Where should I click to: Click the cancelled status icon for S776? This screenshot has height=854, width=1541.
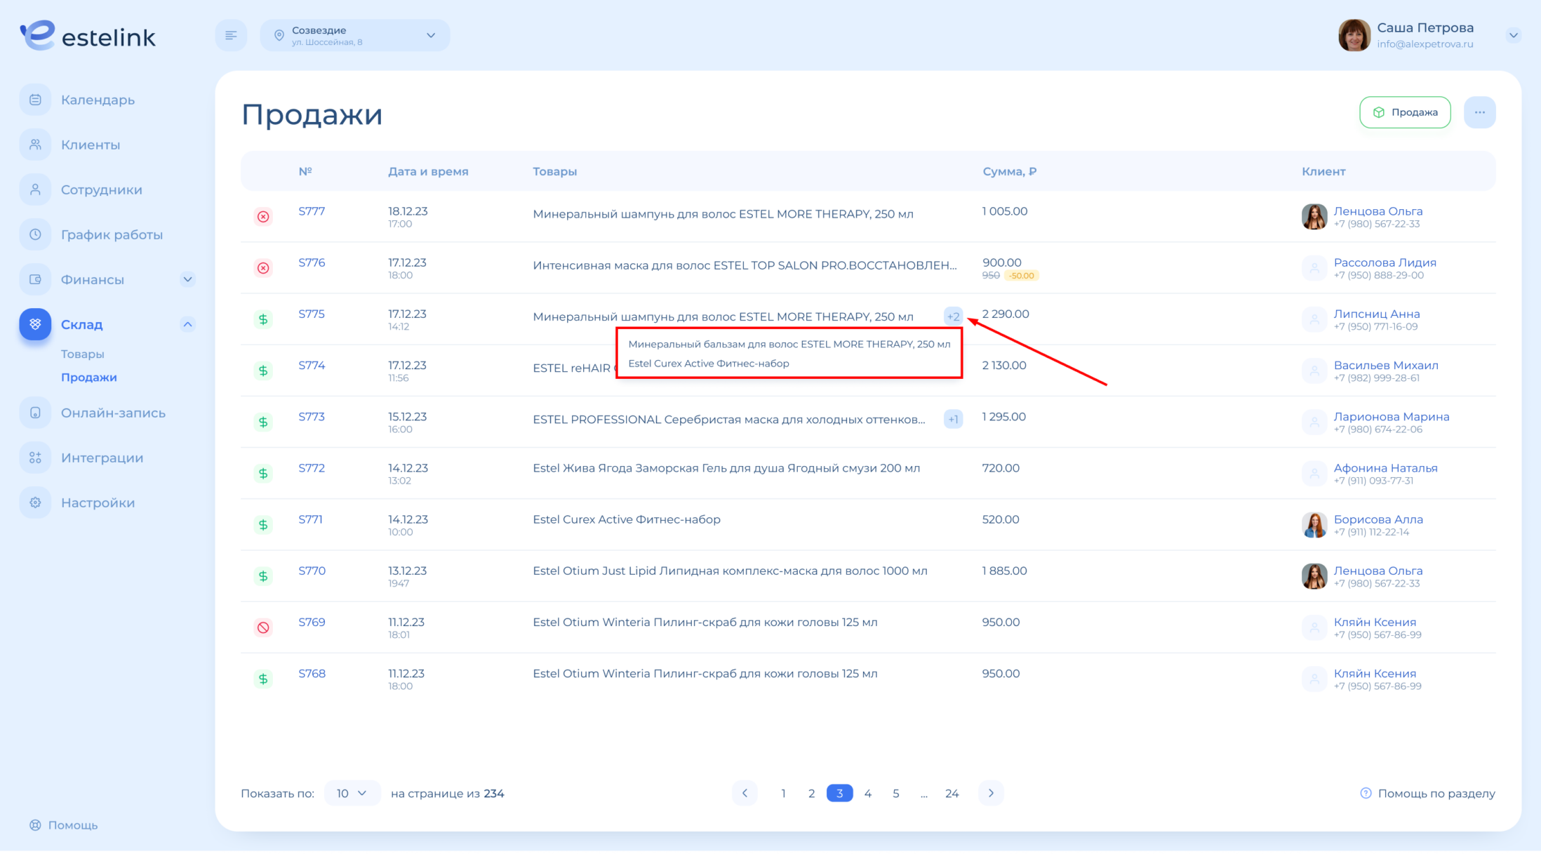(x=263, y=268)
